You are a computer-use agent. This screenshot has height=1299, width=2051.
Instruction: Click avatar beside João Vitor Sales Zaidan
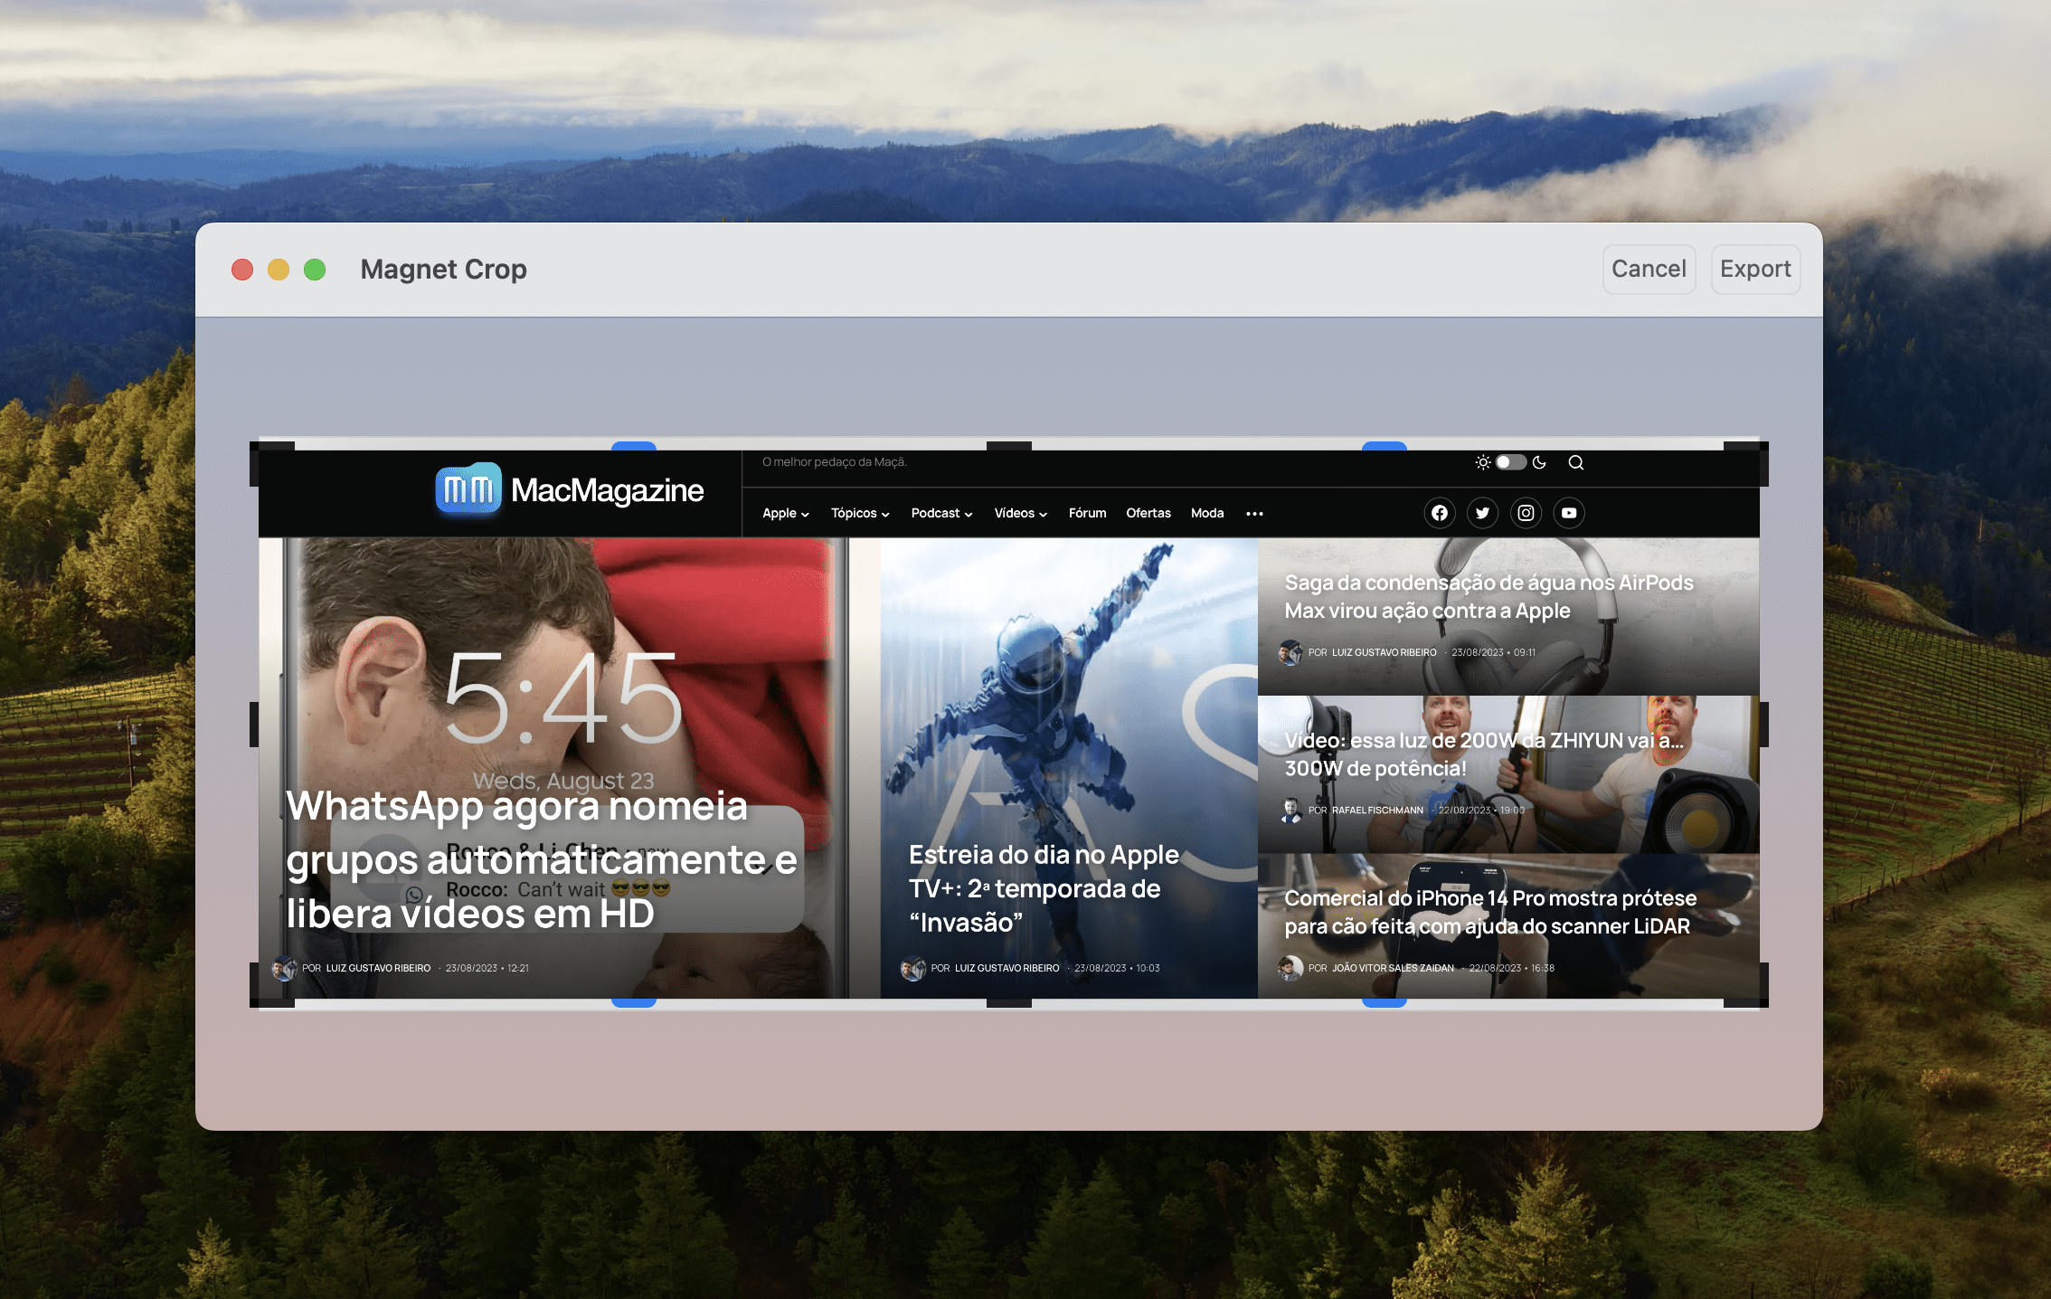coord(1290,968)
